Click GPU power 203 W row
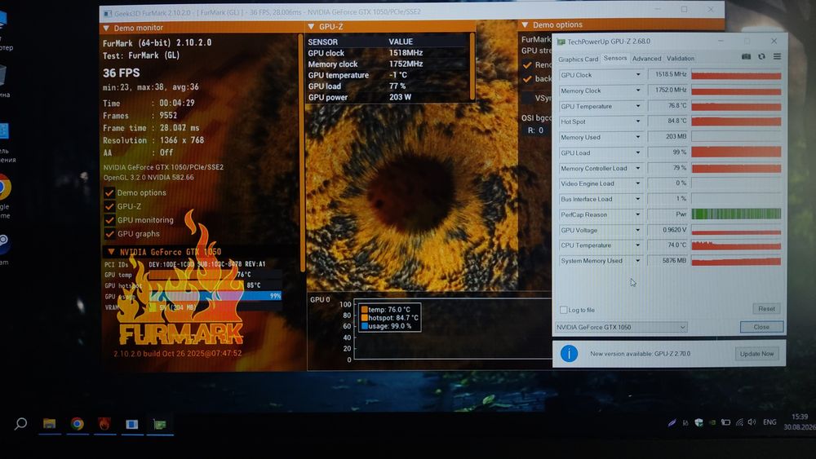 pyautogui.click(x=387, y=97)
